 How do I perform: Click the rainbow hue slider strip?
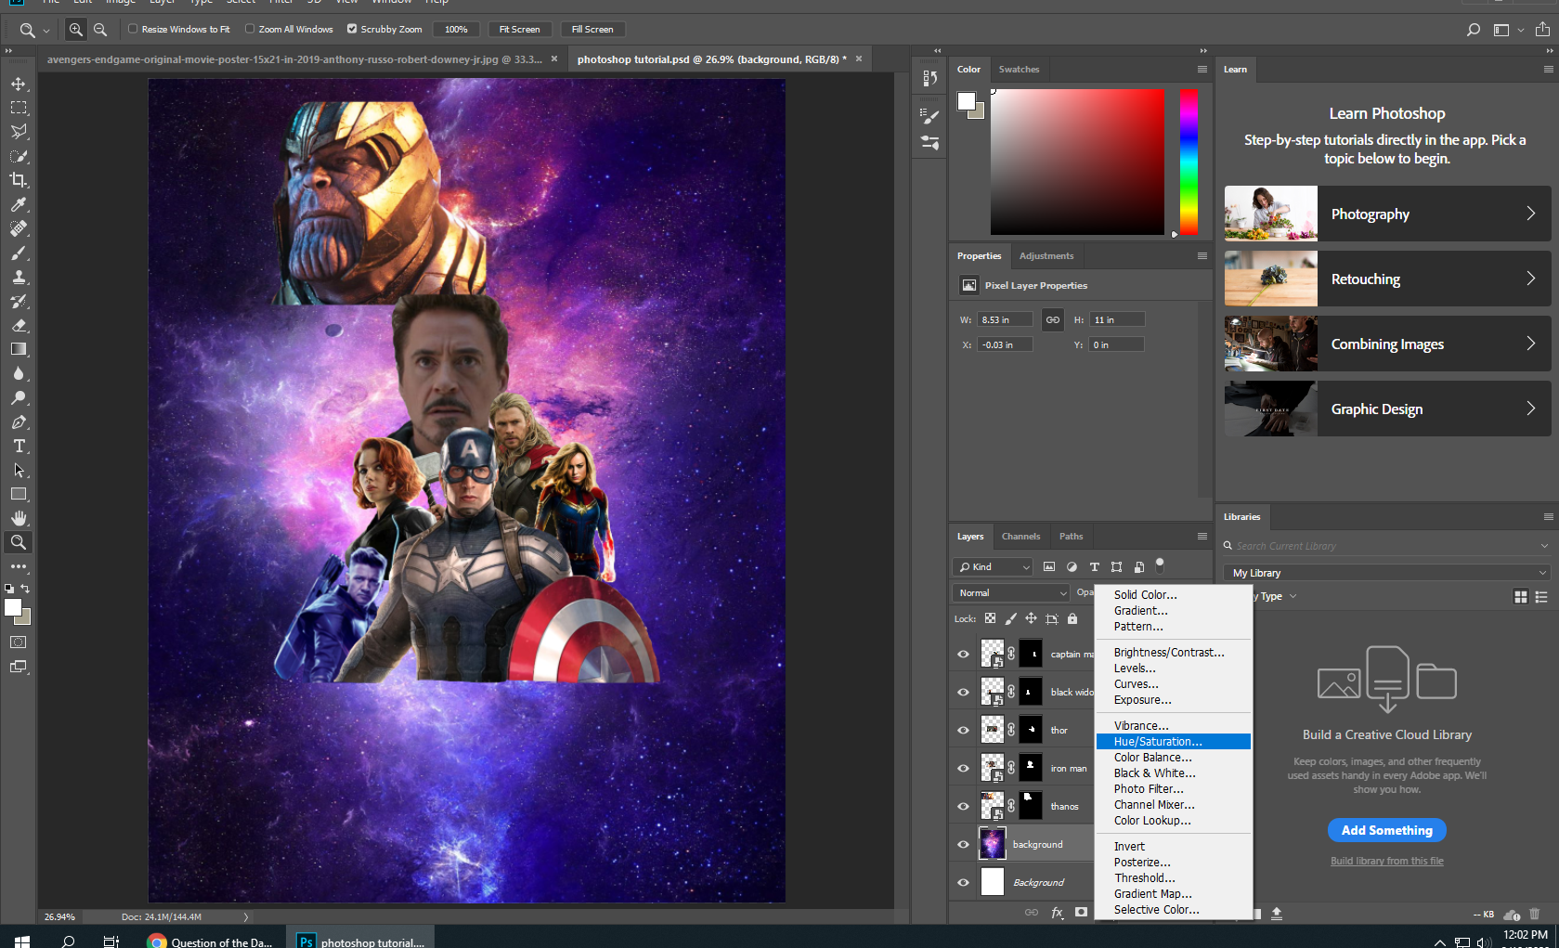click(x=1189, y=162)
